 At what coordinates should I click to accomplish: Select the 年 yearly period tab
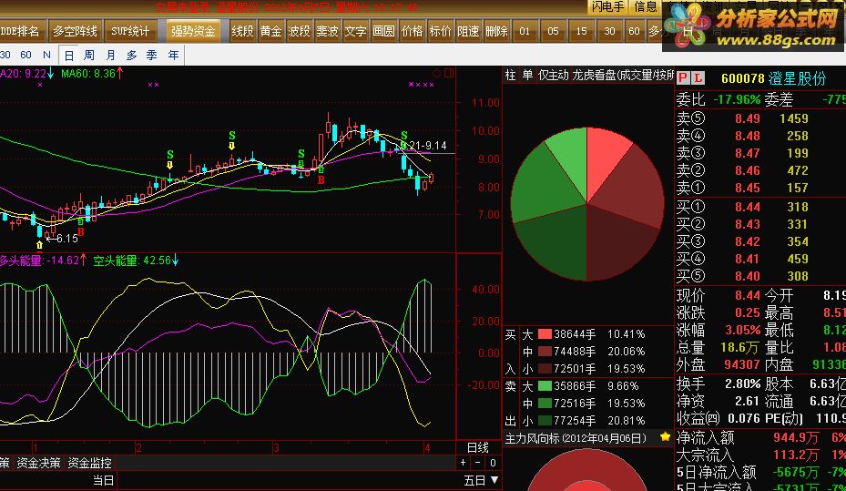click(173, 55)
